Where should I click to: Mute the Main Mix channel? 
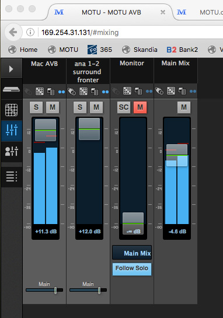click(x=184, y=107)
